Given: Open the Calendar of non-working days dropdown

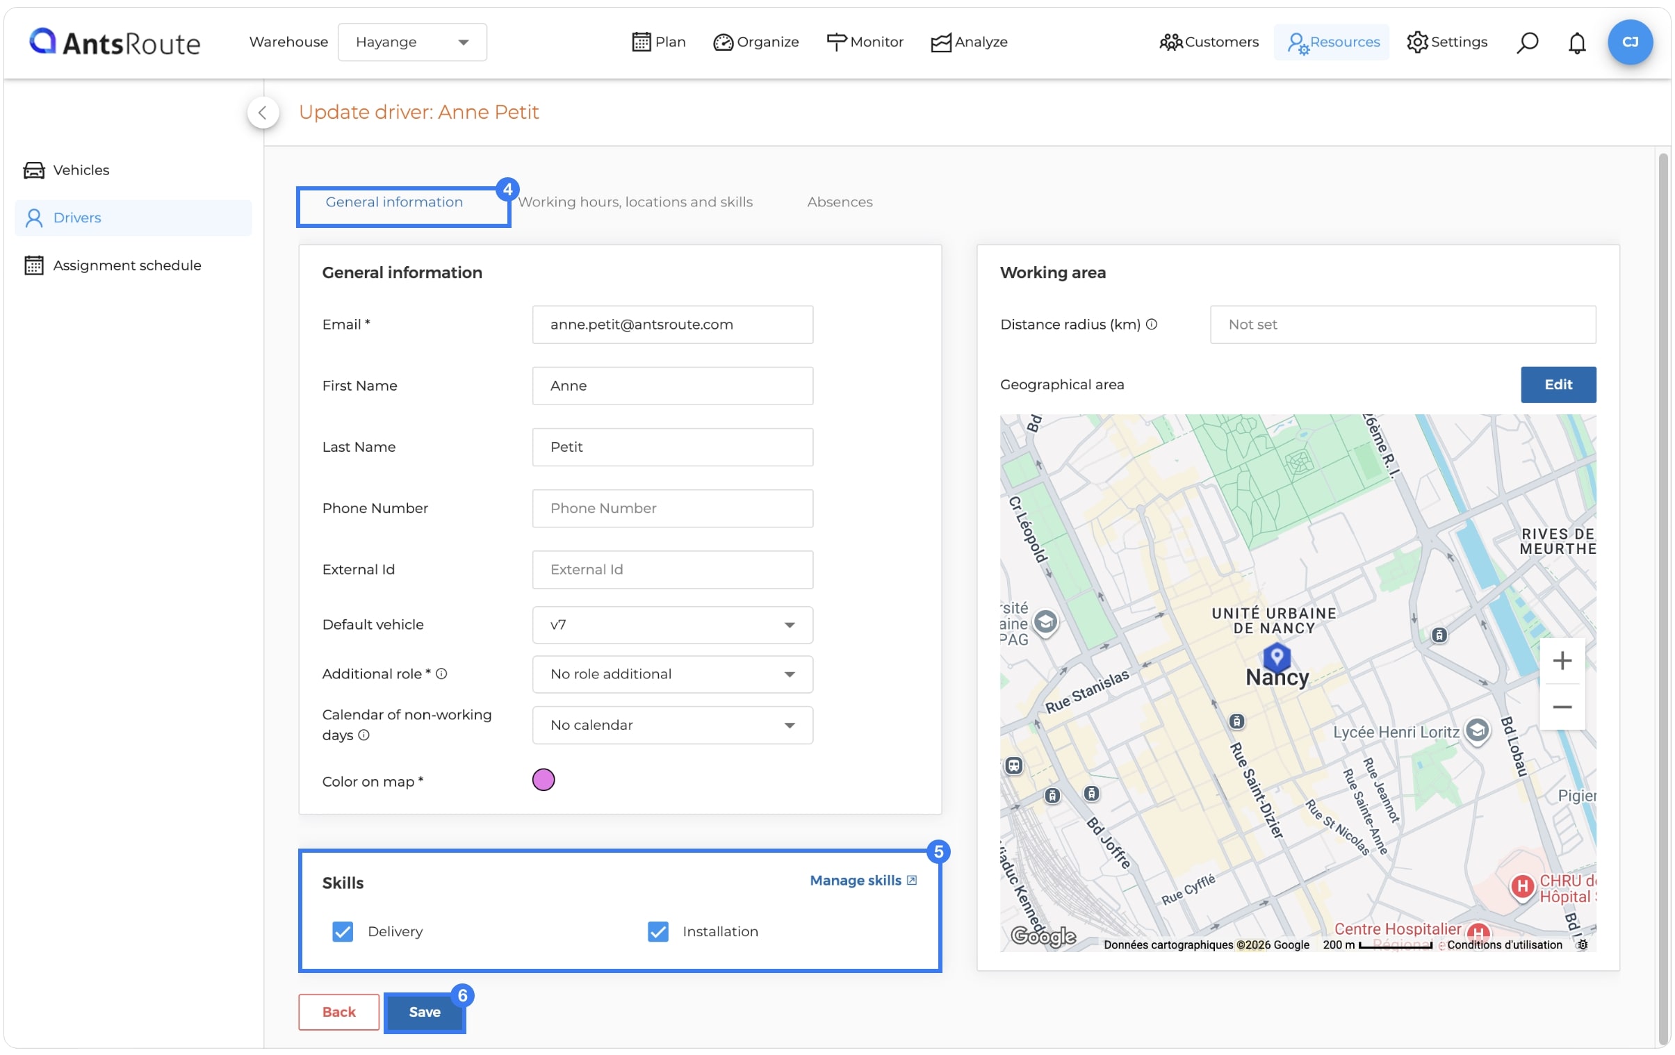Looking at the screenshot, I should click(x=673, y=726).
